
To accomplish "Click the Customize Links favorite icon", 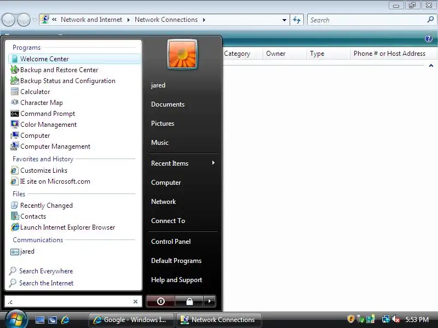I will (15, 170).
